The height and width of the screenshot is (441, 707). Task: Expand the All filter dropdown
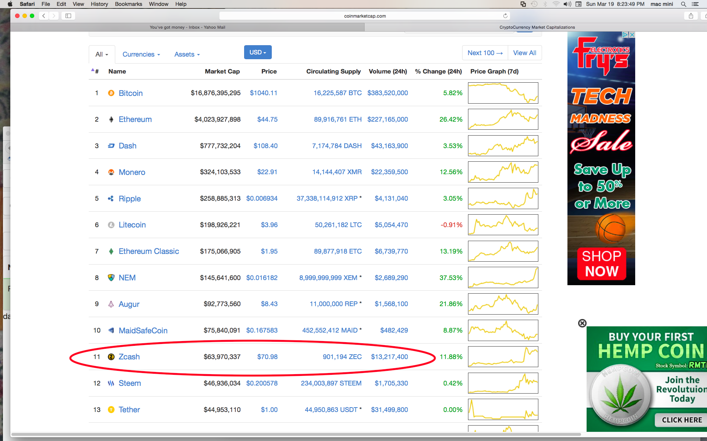pos(102,54)
